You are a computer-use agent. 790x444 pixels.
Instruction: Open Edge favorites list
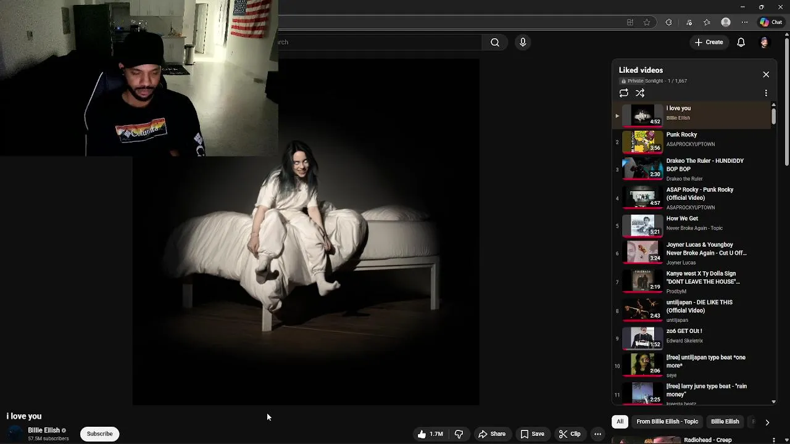pos(707,22)
